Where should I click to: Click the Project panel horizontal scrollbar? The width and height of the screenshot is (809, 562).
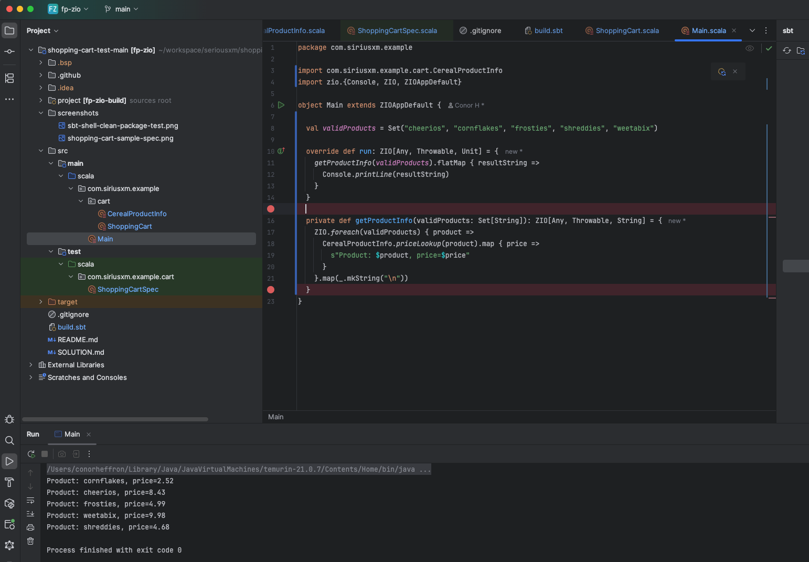(115, 419)
